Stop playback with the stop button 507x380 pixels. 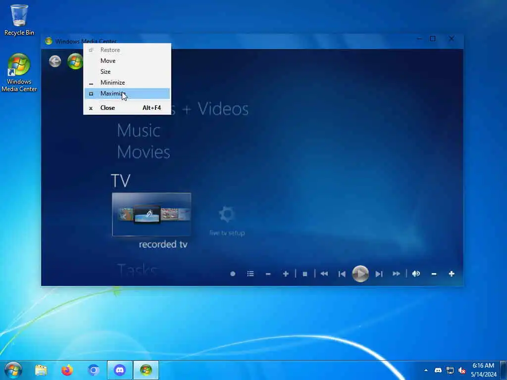[x=304, y=274]
